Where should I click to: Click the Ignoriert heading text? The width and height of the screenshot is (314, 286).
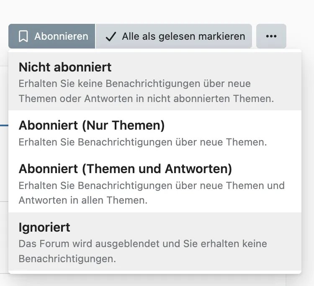44,227
